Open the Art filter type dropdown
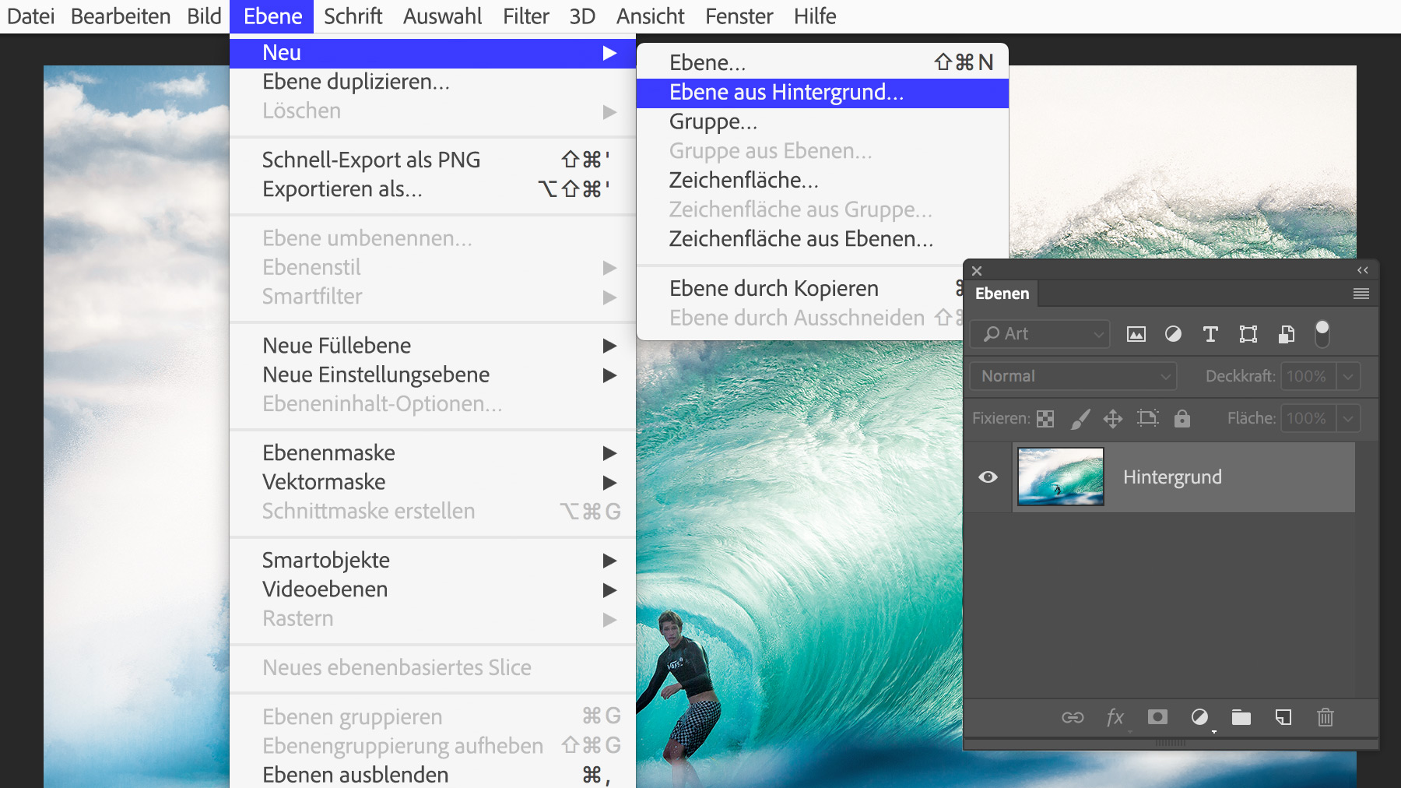The width and height of the screenshot is (1401, 788). (x=1040, y=334)
